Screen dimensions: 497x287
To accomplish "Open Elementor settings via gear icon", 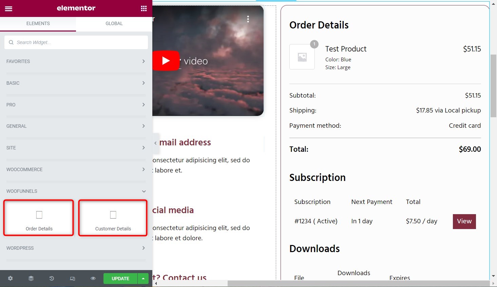I will pos(10,278).
